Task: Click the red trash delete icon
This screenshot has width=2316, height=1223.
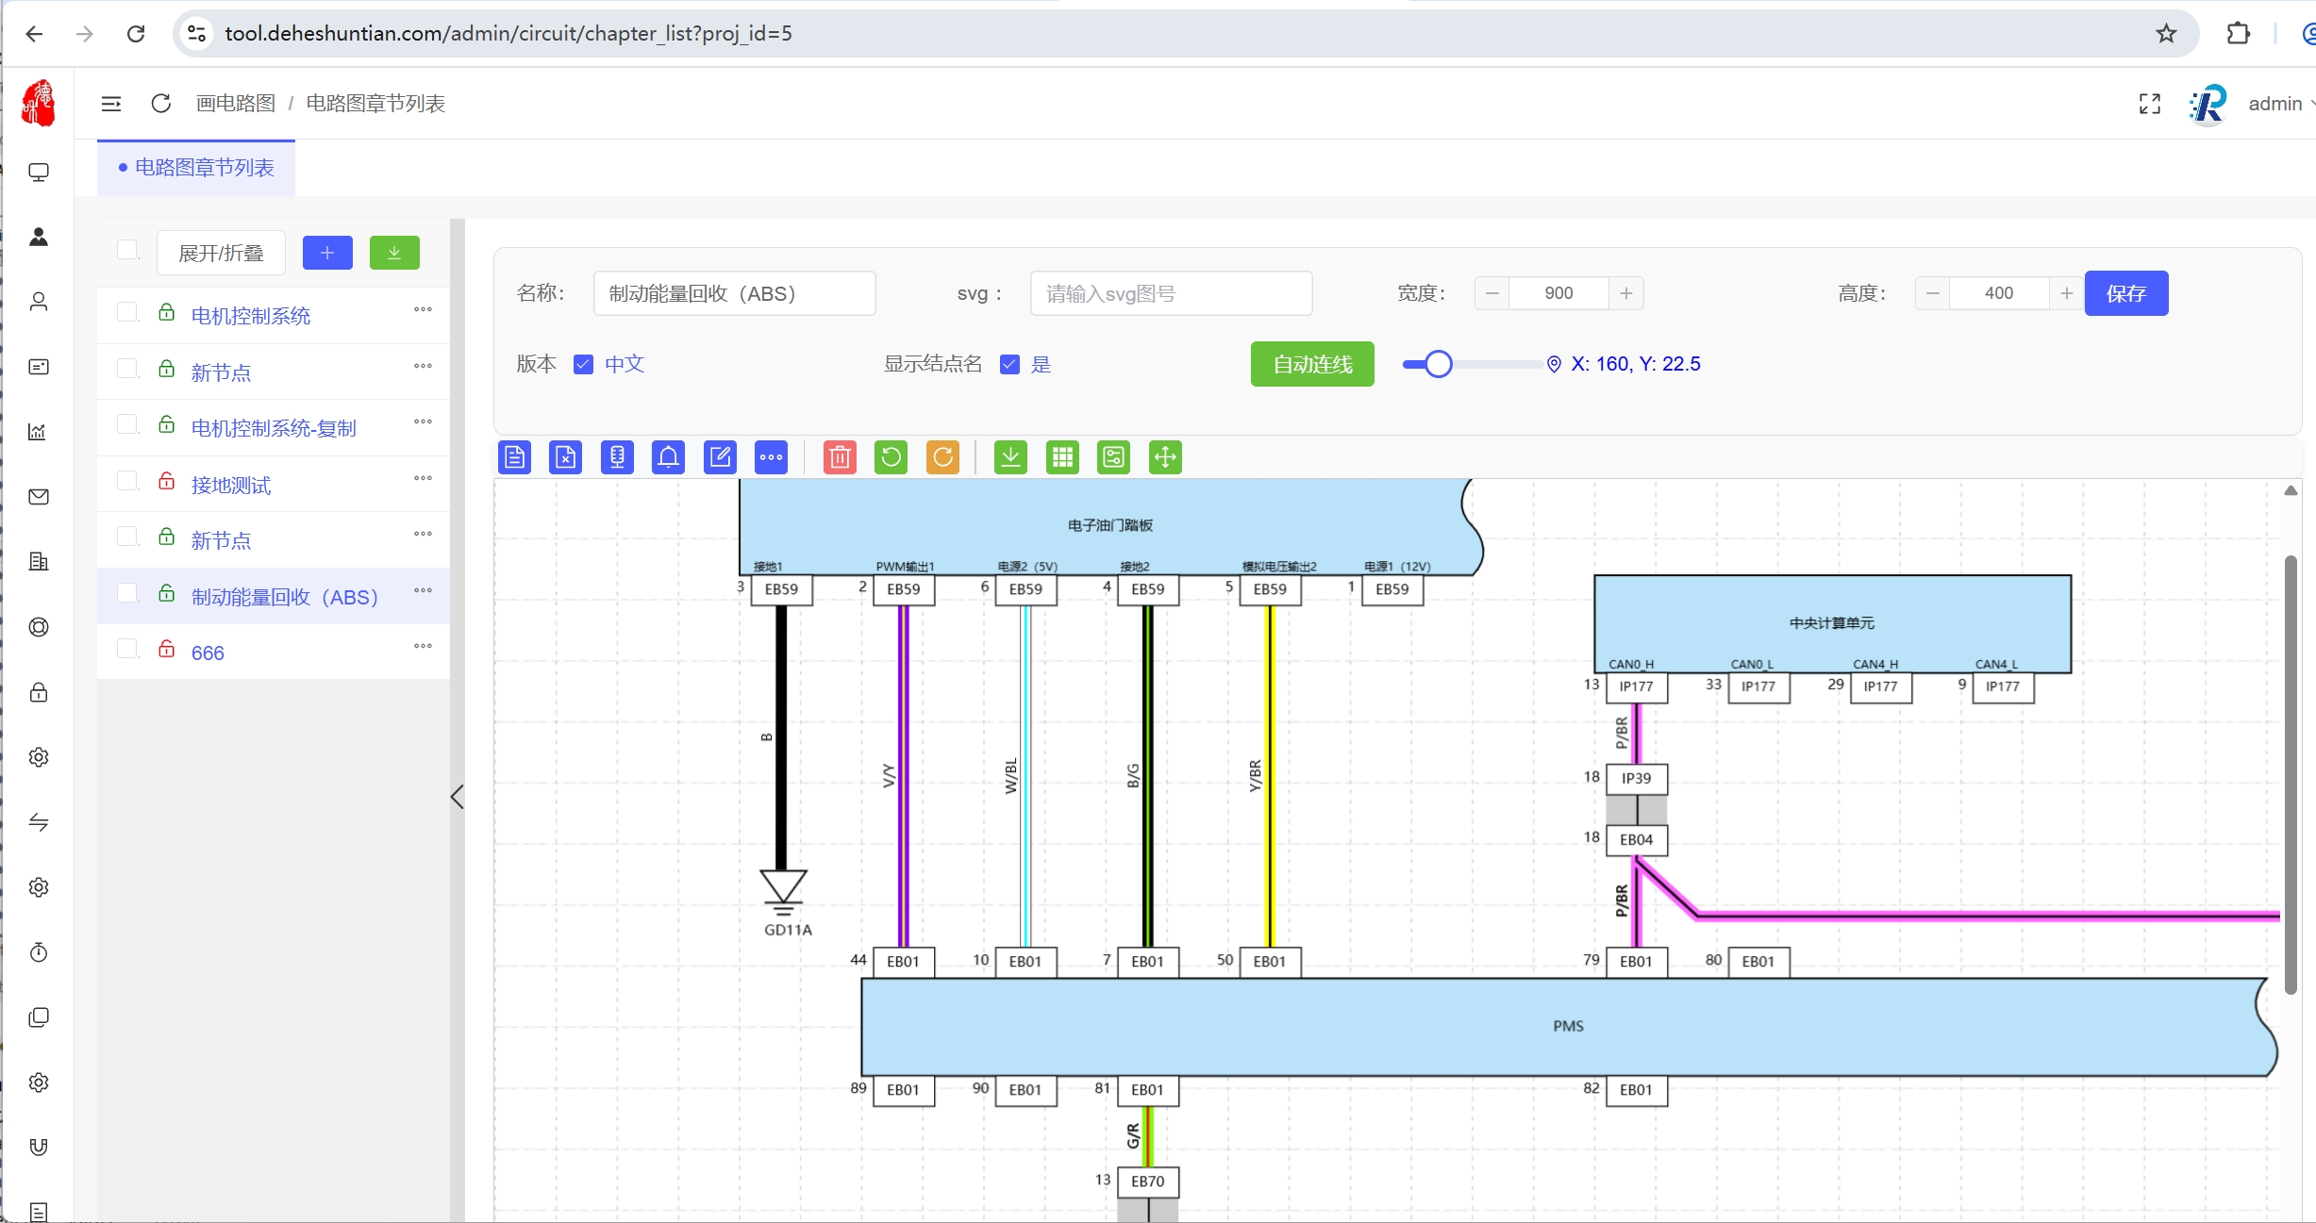Action: (839, 458)
